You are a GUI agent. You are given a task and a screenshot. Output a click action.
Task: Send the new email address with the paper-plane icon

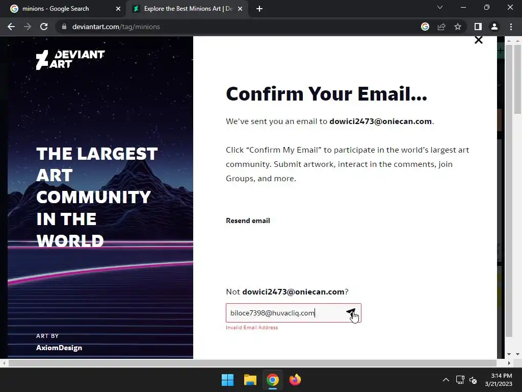(351, 313)
